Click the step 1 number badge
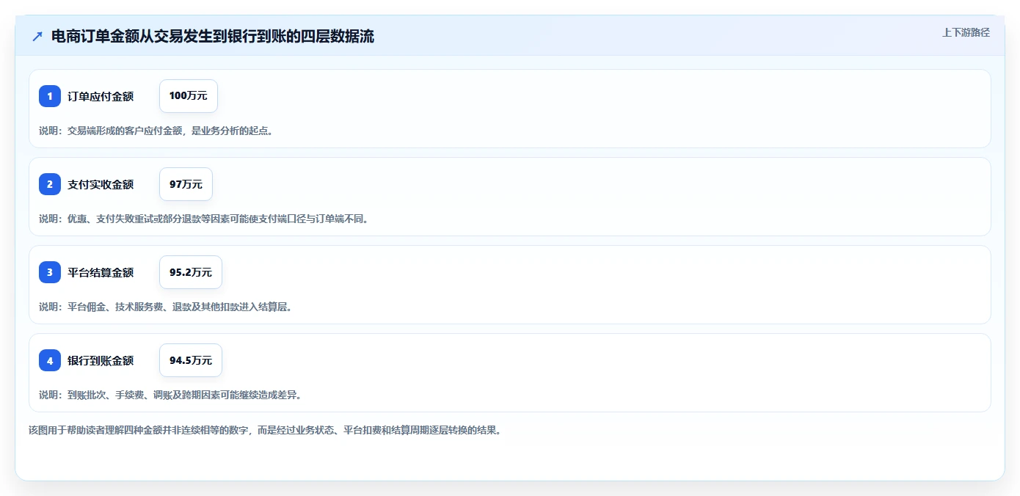The image size is (1020, 496). [50, 96]
